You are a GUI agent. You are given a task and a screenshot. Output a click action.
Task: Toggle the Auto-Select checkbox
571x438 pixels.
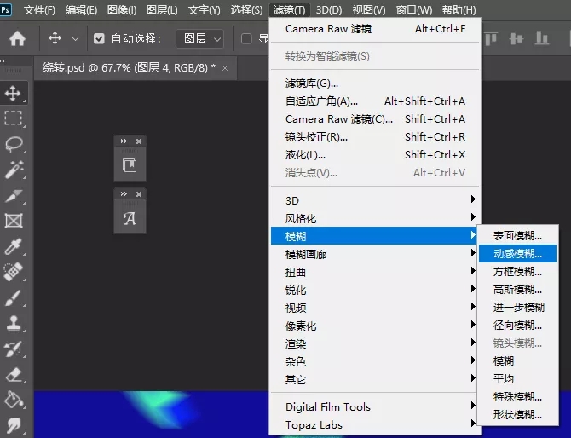click(x=99, y=38)
